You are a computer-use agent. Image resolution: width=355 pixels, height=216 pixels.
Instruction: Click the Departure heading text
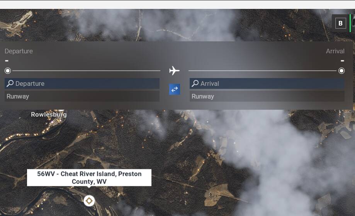click(19, 51)
